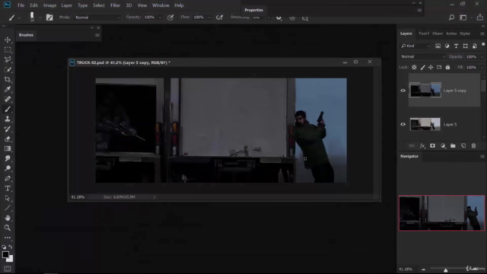Screen dimensions: 487x274
Task: Delete layer with trash icon
Action: [x=473, y=145]
